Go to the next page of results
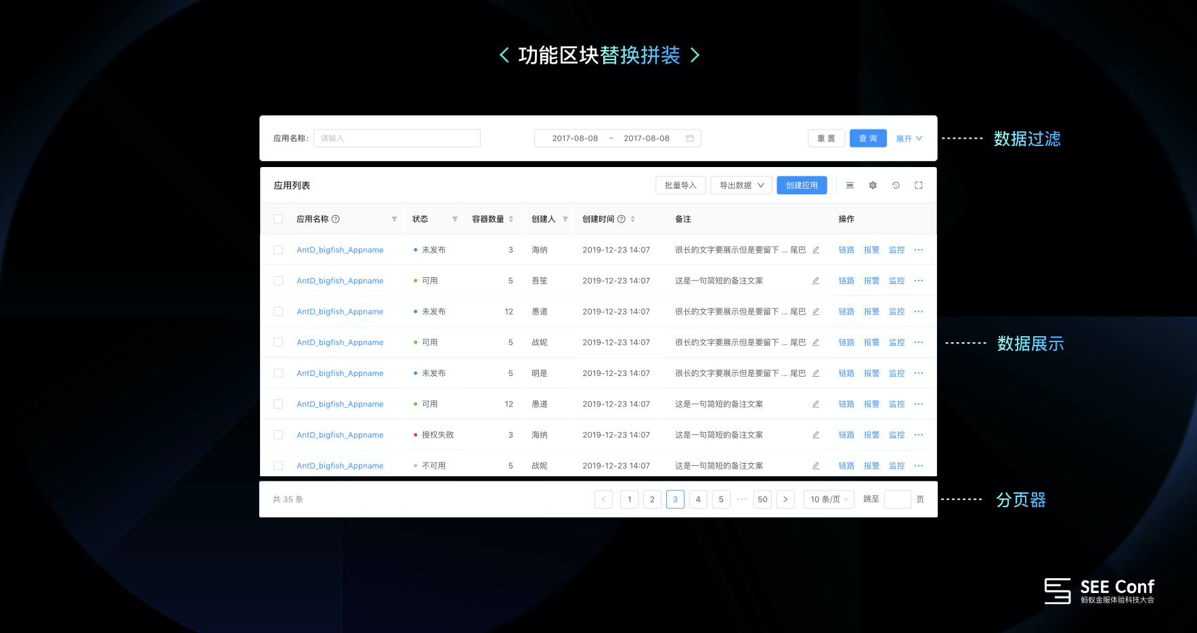Viewport: 1197px width, 633px height. pyautogui.click(x=785, y=500)
